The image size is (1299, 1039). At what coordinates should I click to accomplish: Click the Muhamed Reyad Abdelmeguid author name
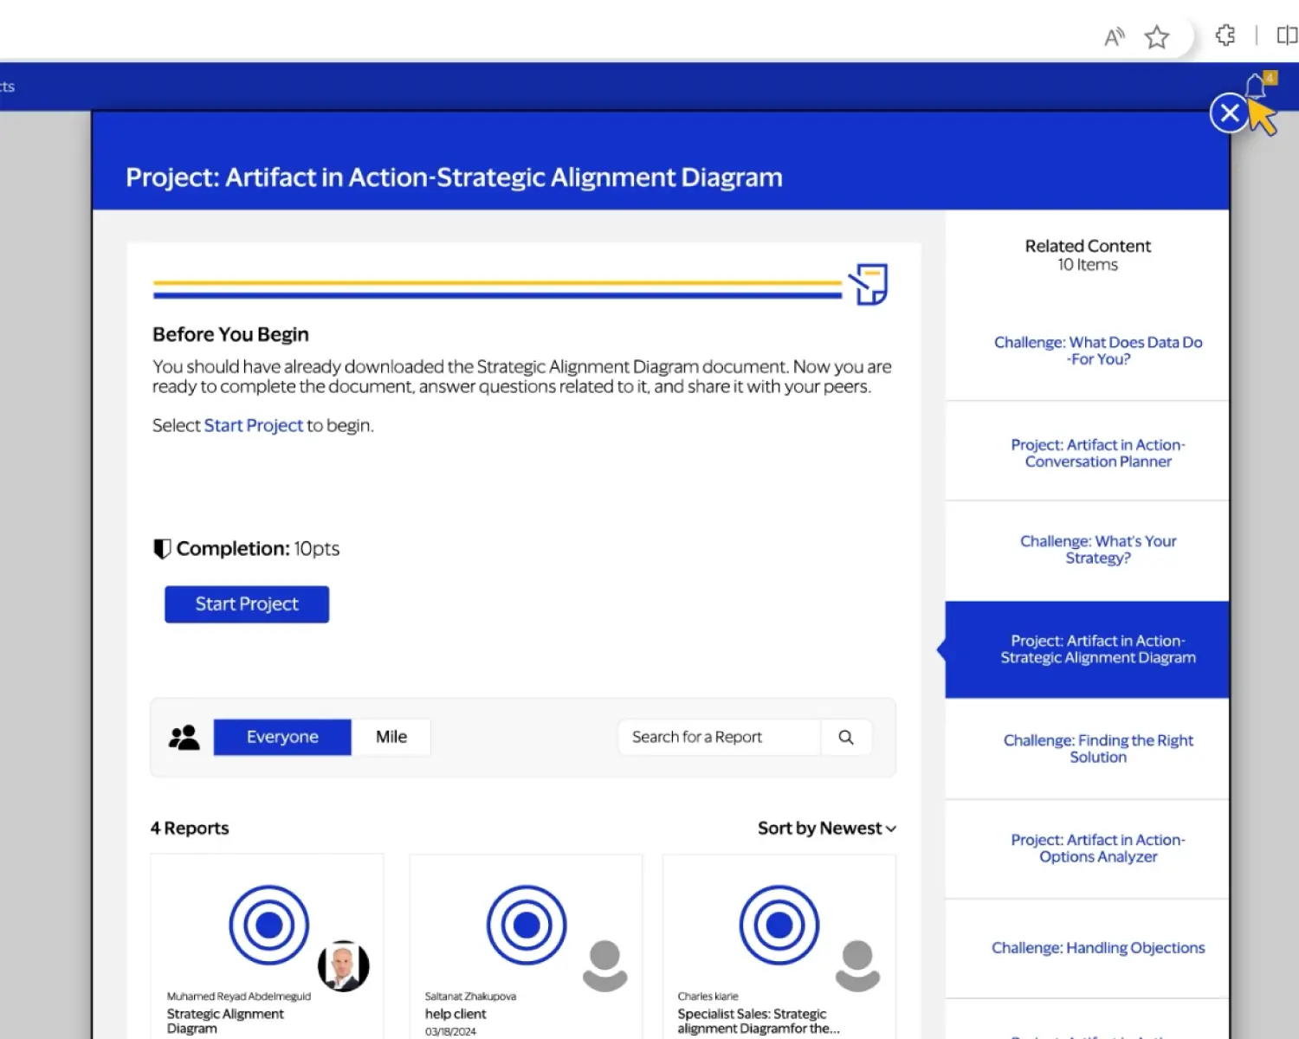point(238,997)
